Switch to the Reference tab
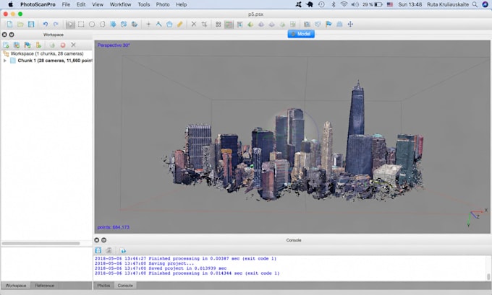The height and width of the screenshot is (295, 492). point(45,286)
